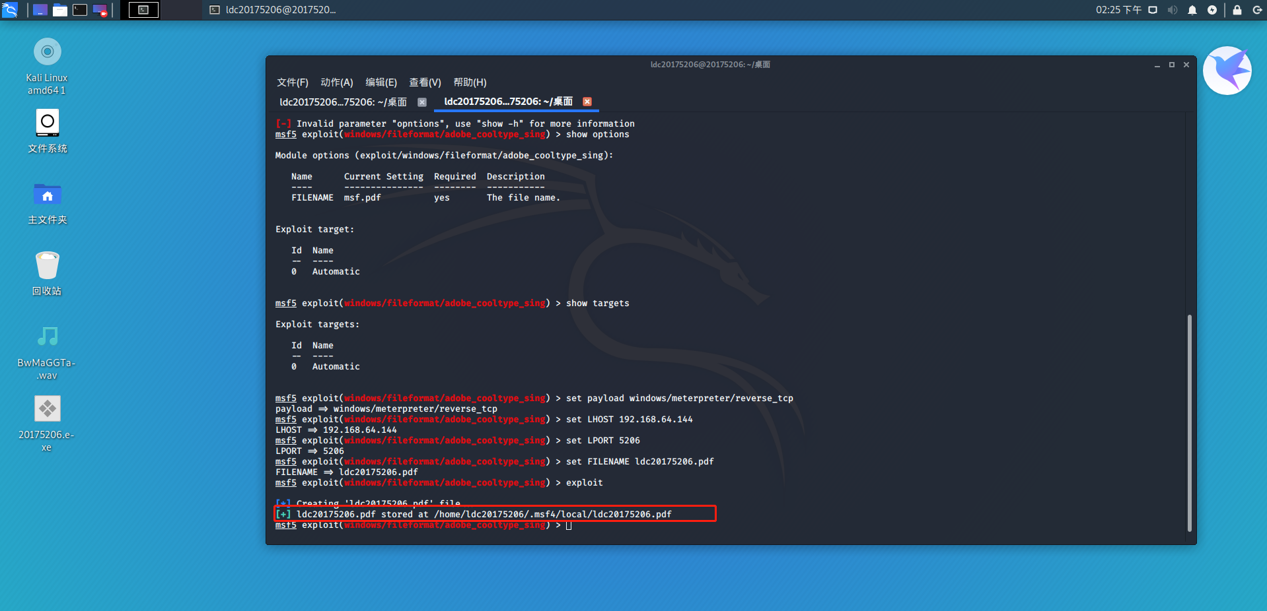Open the 文件(F) terminal menu
The image size is (1267, 611).
[x=293, y=82]
